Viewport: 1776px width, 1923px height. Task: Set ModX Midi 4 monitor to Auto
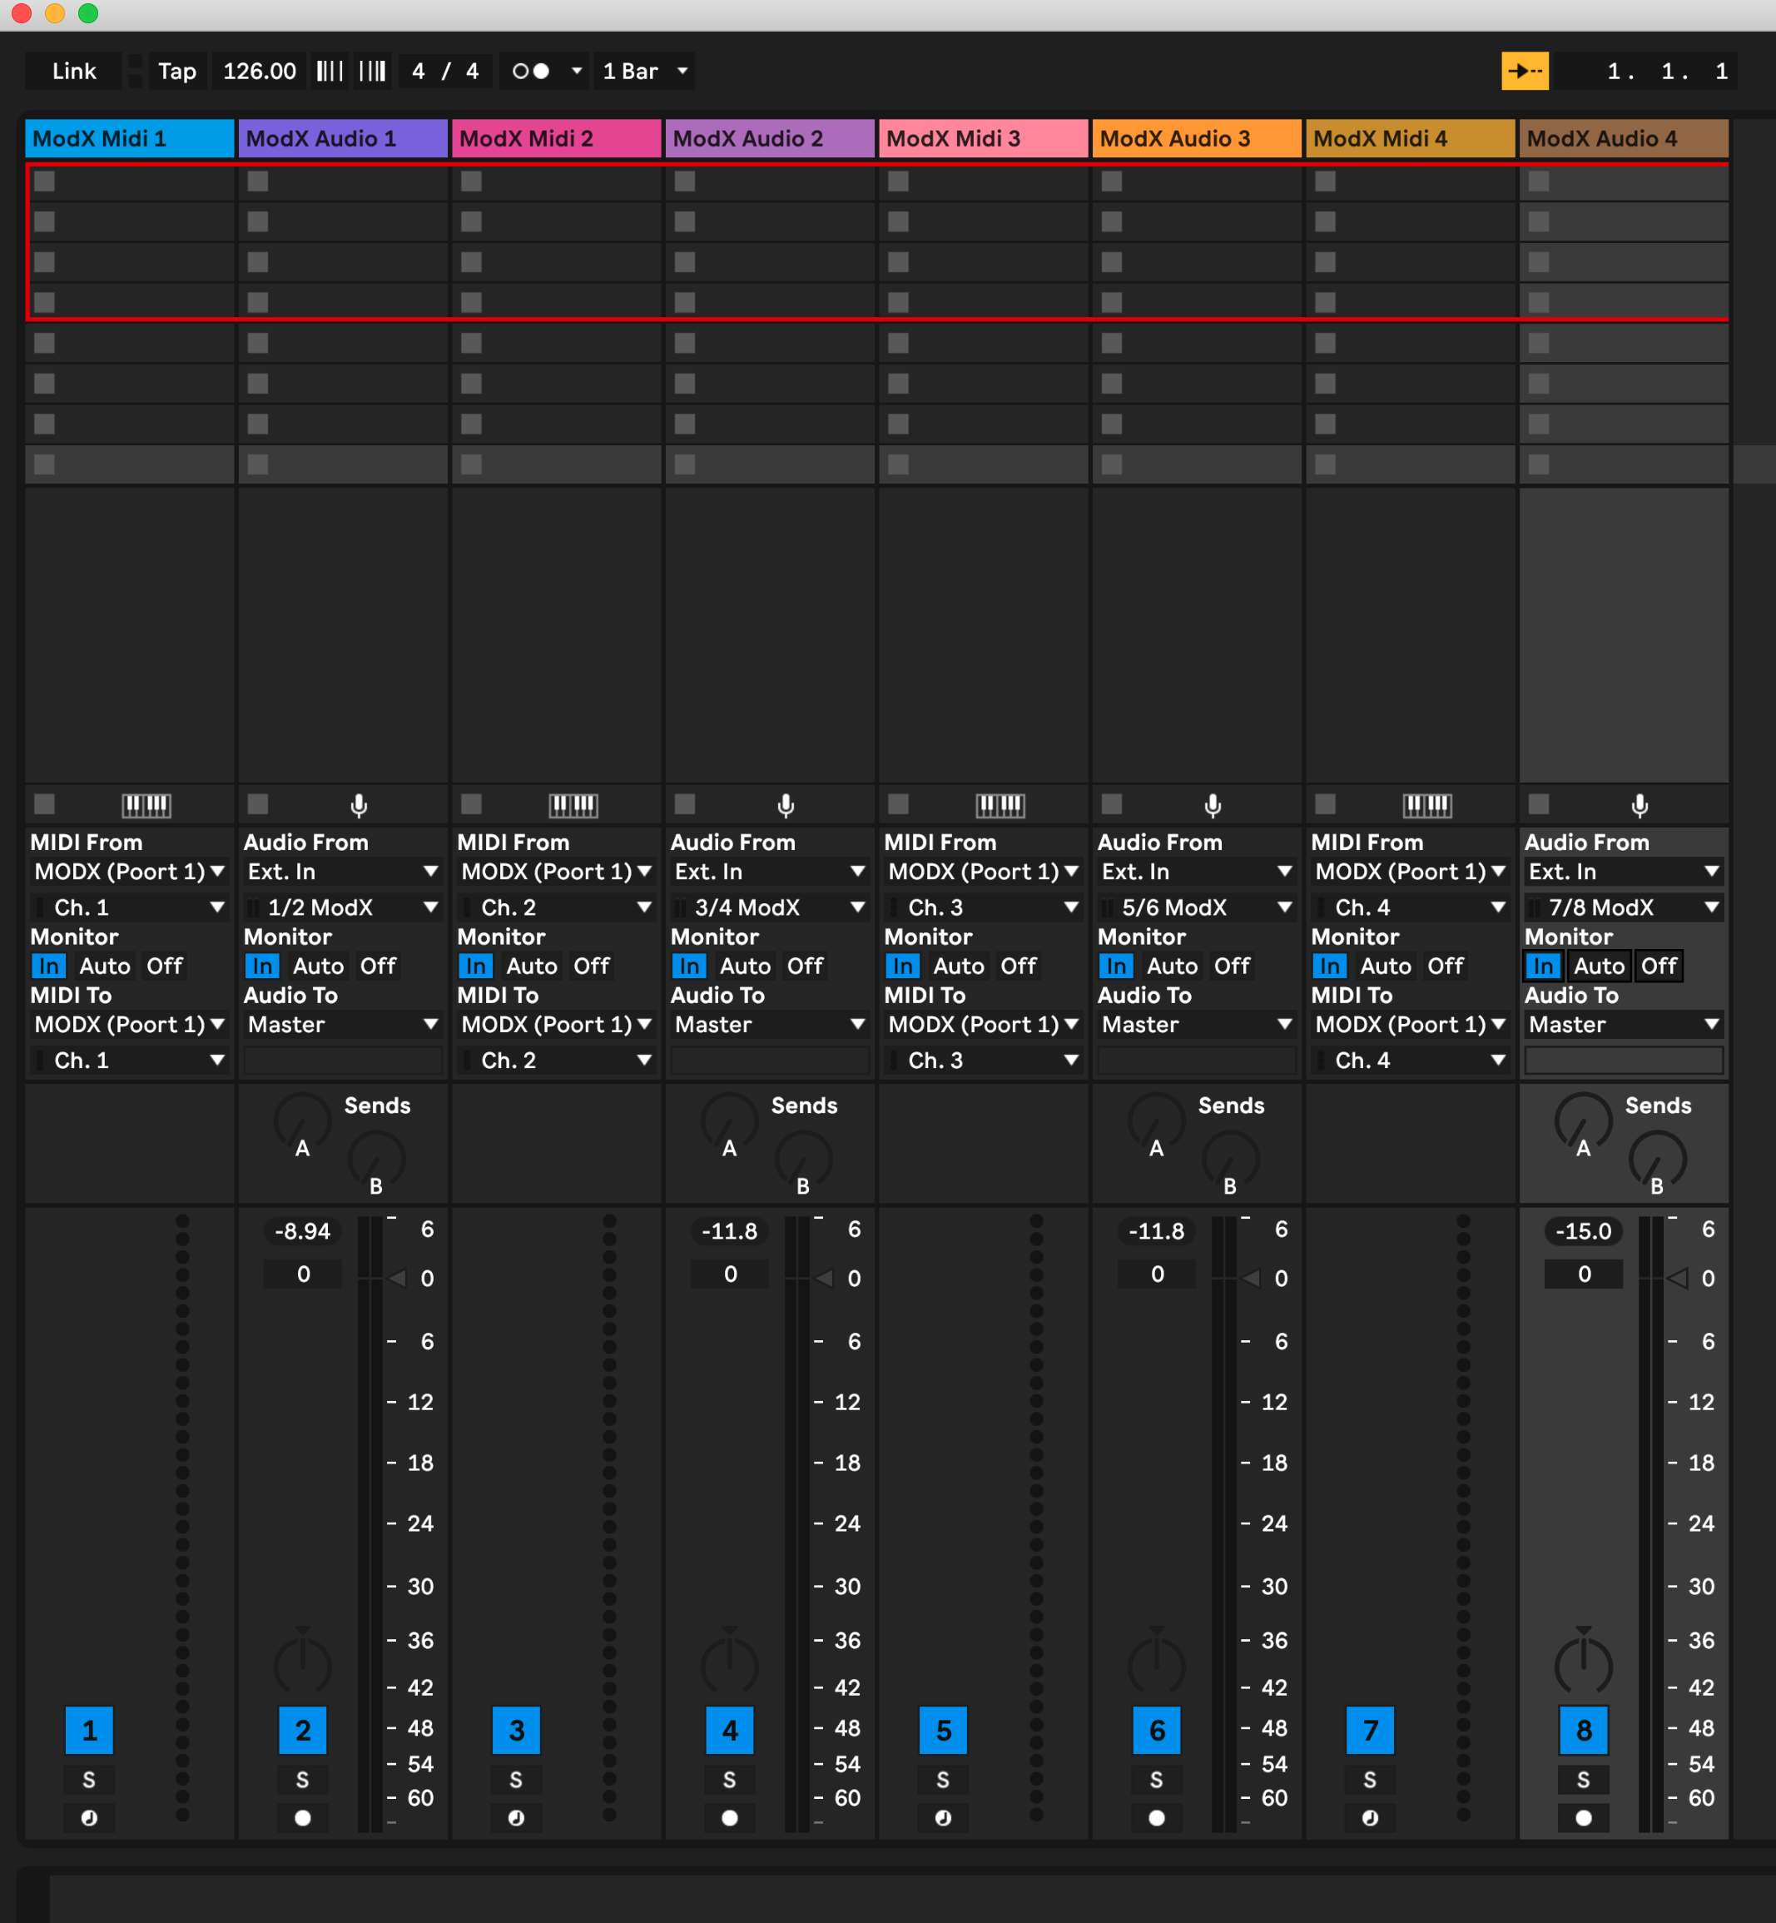coord(1386,966)
